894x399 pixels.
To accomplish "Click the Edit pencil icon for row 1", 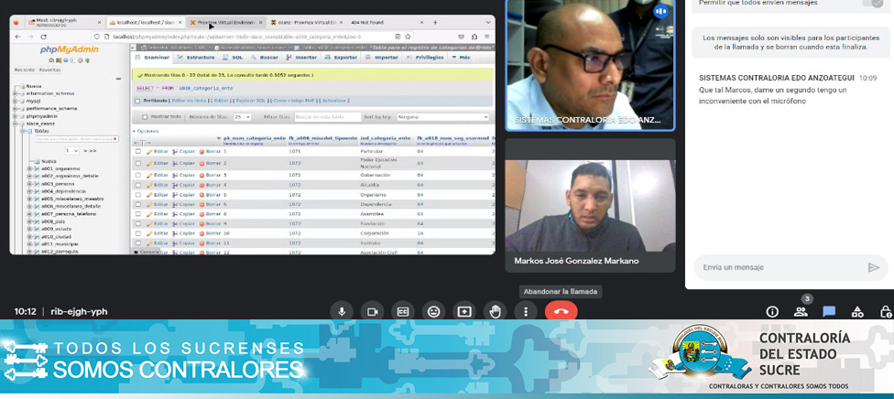I will click(x=149, y=152).
